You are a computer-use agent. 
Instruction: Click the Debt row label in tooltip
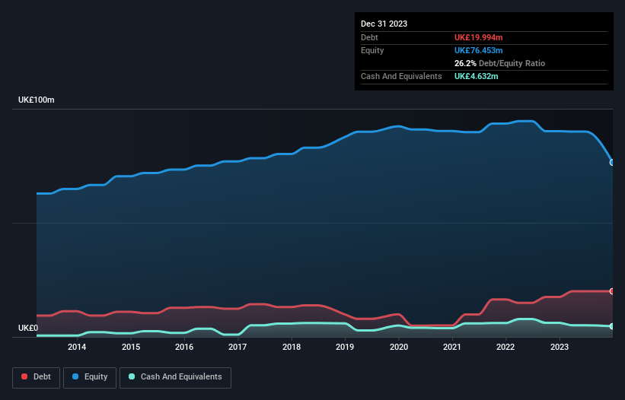[x=369, y=37]
